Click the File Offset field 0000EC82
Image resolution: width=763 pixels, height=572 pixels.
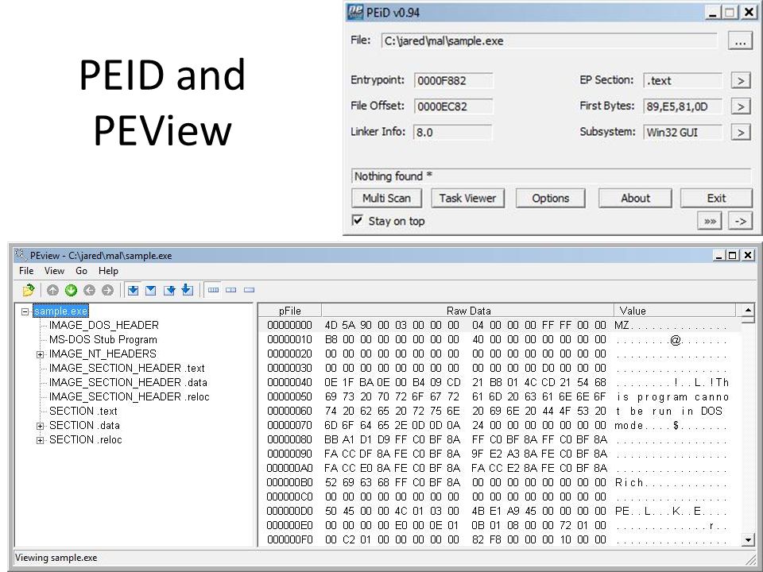[454, 106]
